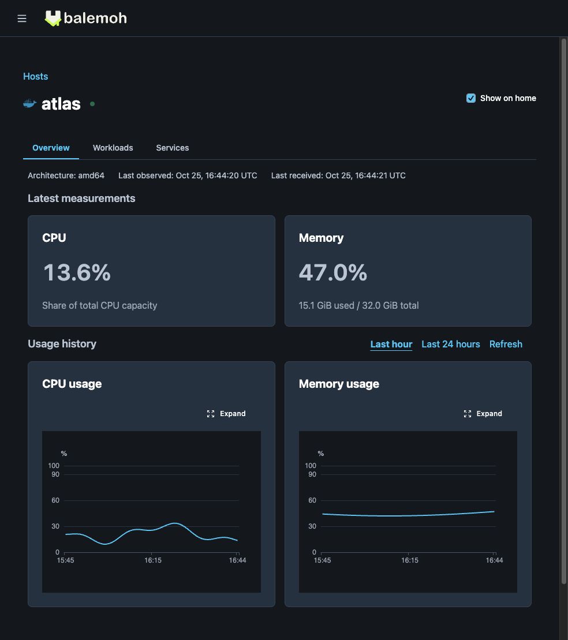Expand the Memory usage chart
The width and height of the screenshot is (568, 640).
click(483, 413)
